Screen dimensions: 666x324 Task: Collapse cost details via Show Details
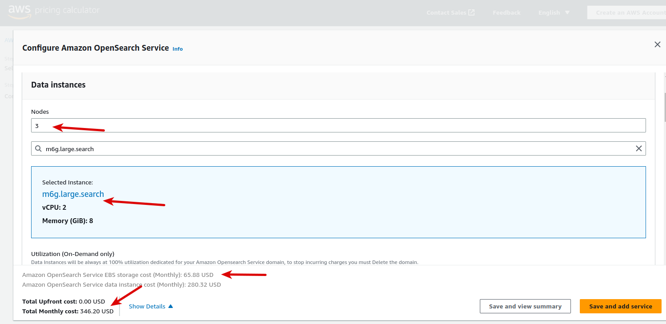(x=151, y=306)
